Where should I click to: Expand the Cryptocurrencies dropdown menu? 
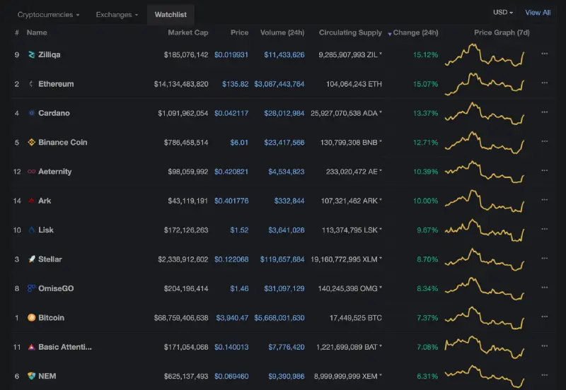(x=48, y=15)
